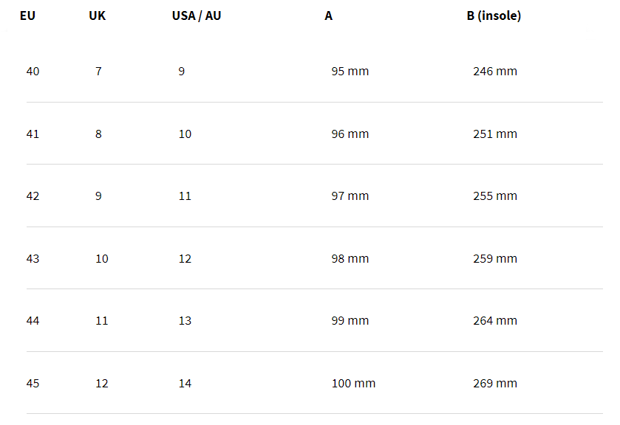This screenshot has height=425, width=620.
Task: Click the 98 mm width value
Action: tap(350, 259)
